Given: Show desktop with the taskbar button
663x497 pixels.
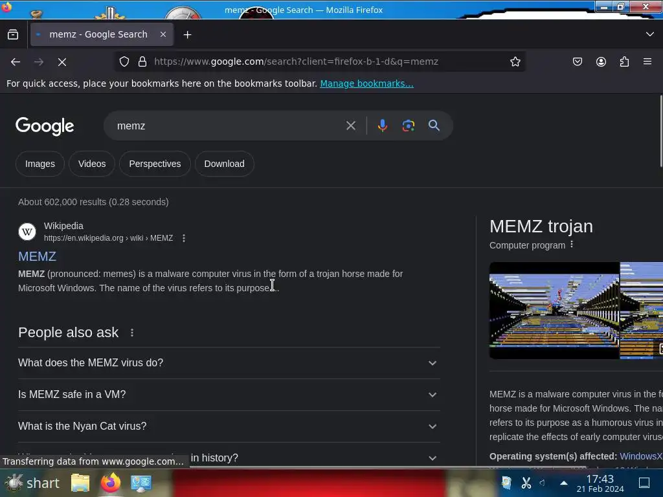Looking at the screenshot, I should point(644,483).
